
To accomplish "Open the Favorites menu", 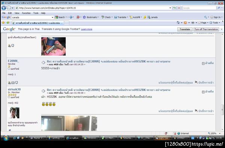I will [26, 13].
